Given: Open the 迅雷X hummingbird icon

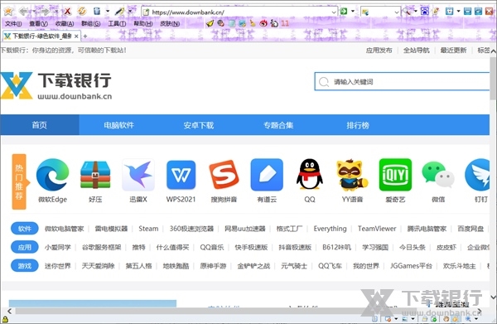Looking at the screenshot, I should tap(138, 175).
